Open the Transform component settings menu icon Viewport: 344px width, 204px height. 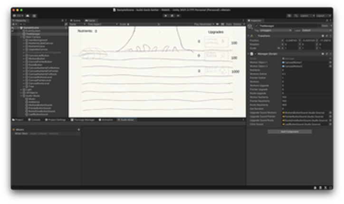point(331,36)
